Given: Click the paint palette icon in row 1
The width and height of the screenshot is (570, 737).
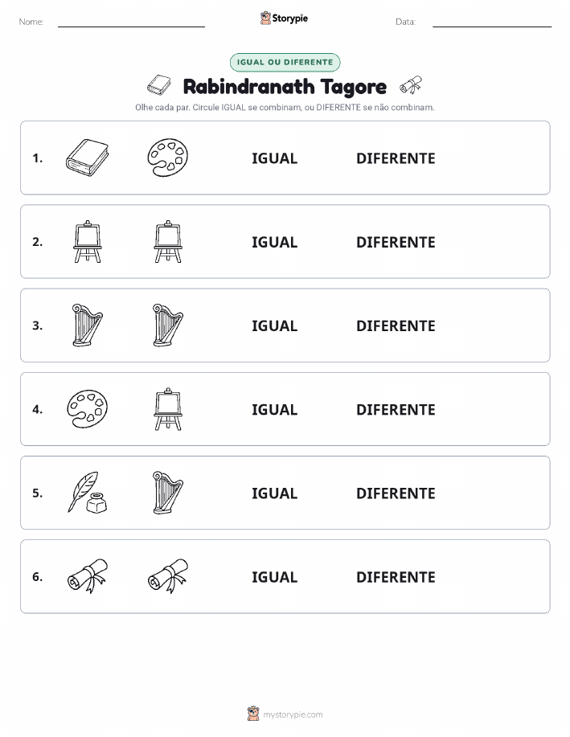Looking at the screenshot, I should click(168, 158).
